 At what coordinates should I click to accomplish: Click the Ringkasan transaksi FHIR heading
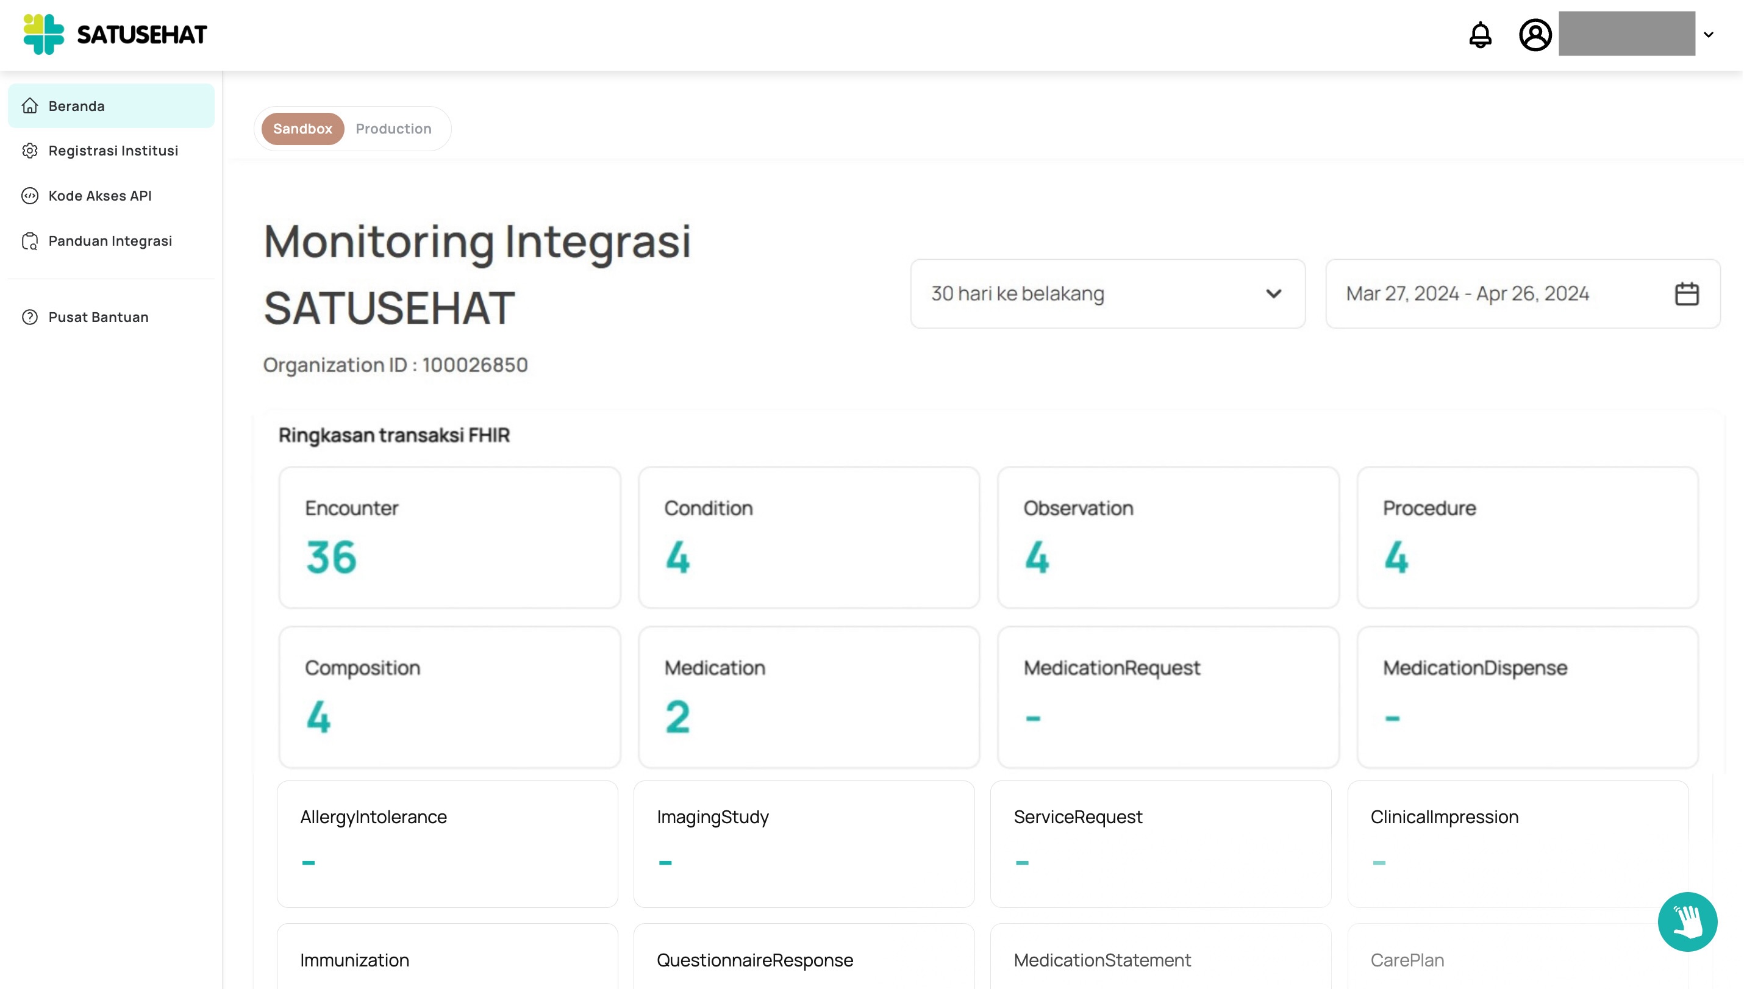394,435
